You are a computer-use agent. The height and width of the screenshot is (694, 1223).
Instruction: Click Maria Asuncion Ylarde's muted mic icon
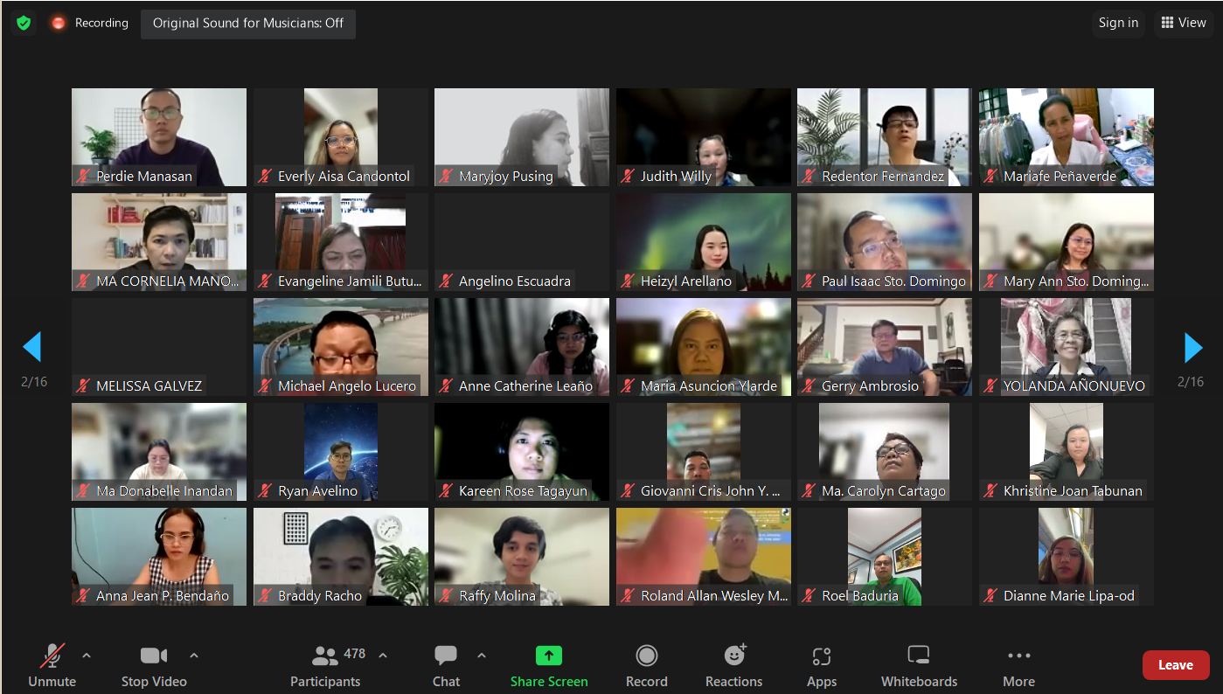pos(628,385)
